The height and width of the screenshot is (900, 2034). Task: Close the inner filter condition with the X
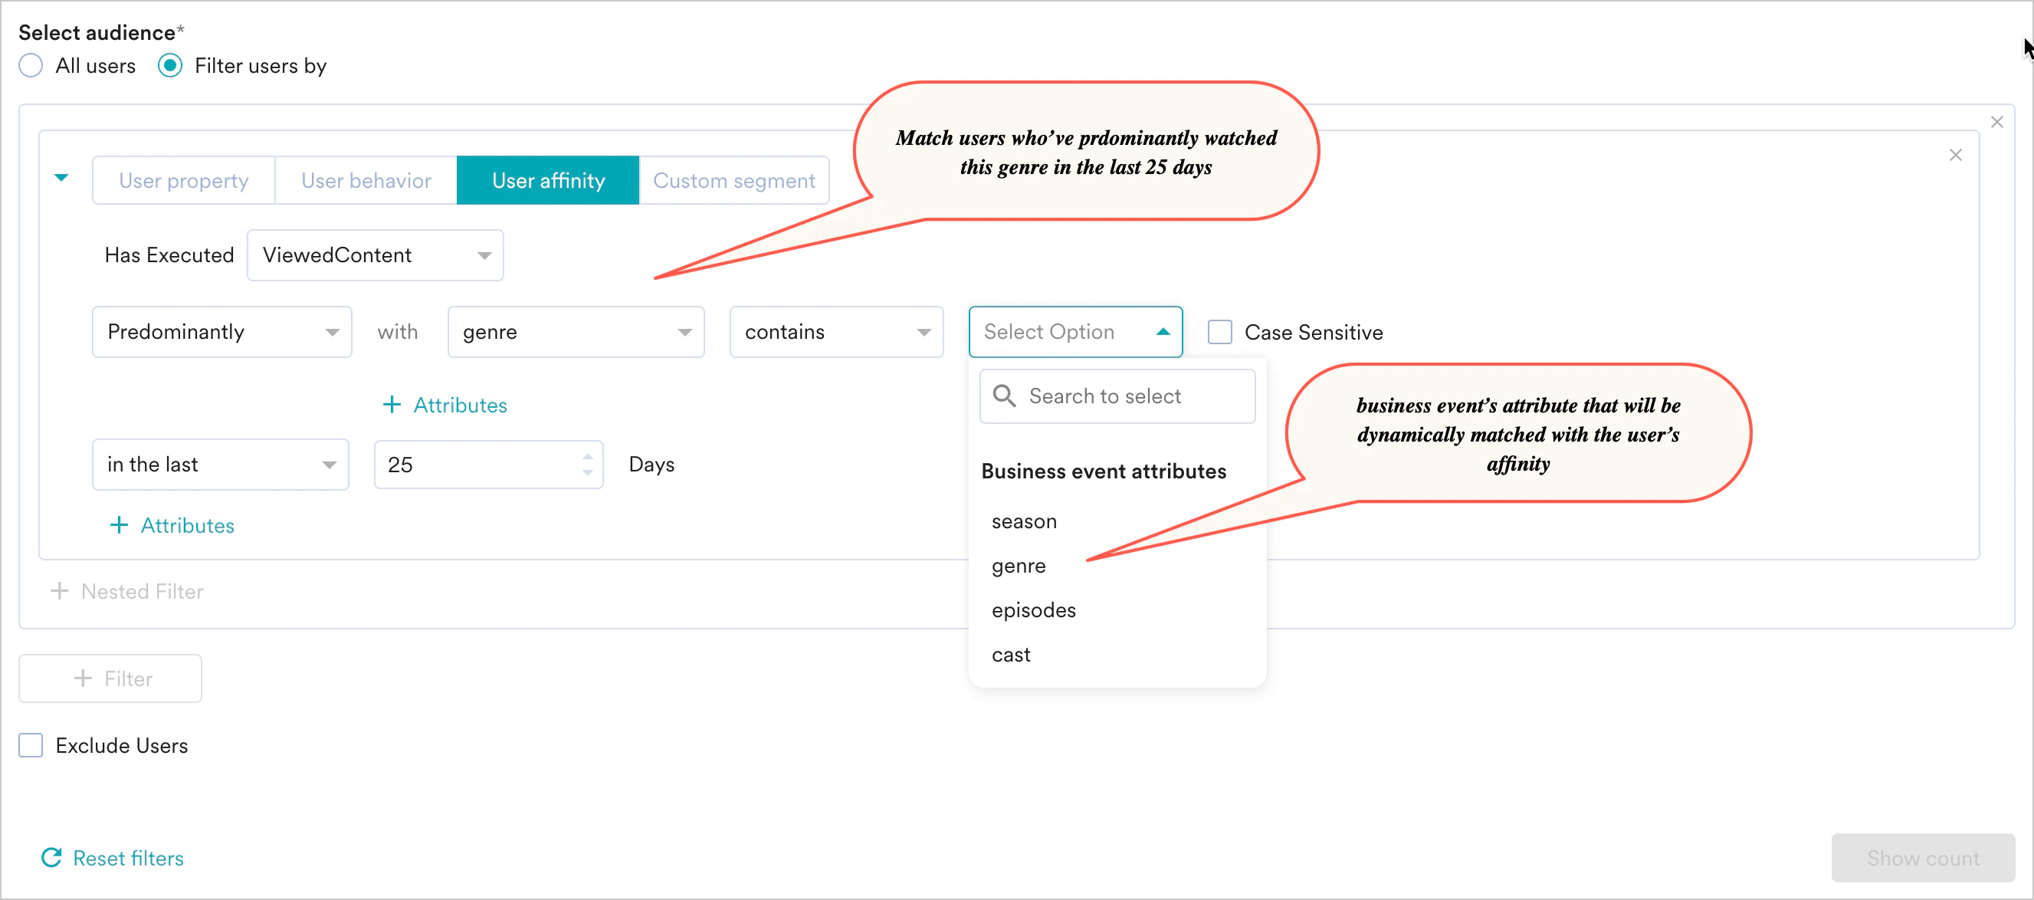coord(1956,155)
